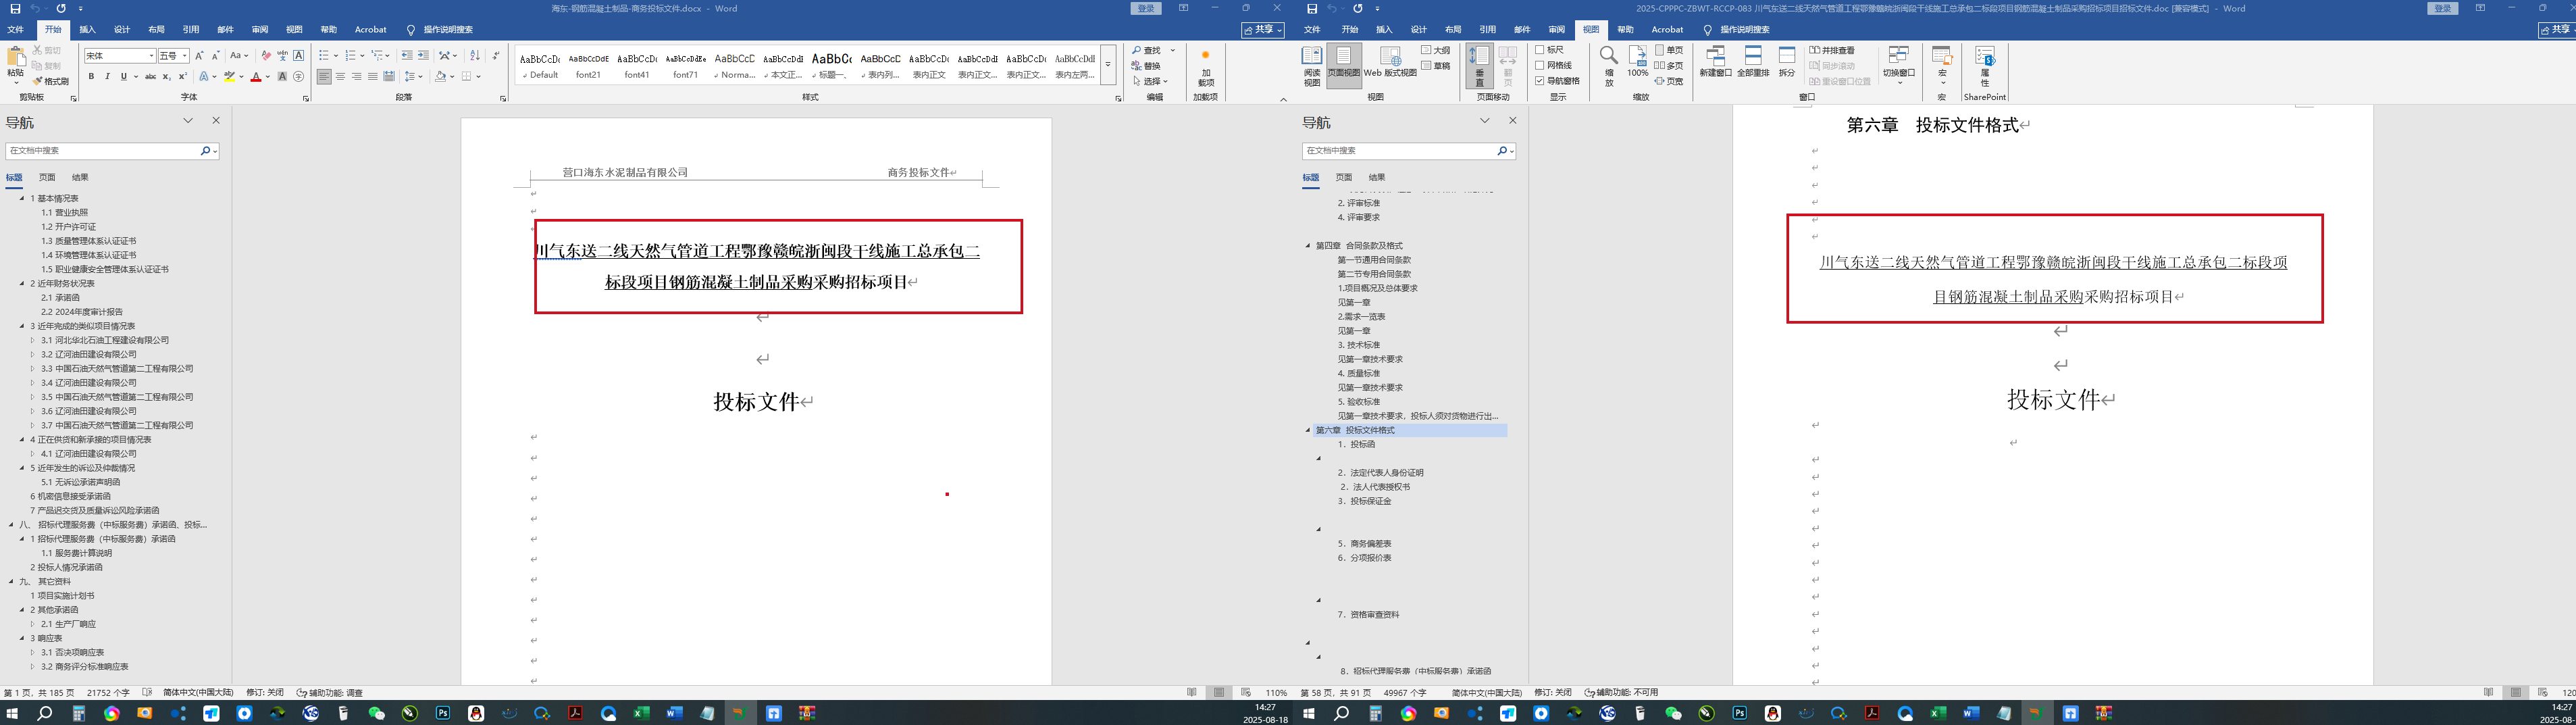Open Review (审阅) tab in left window
This screenshot has width=2576, height=725.
click(260, 30)
